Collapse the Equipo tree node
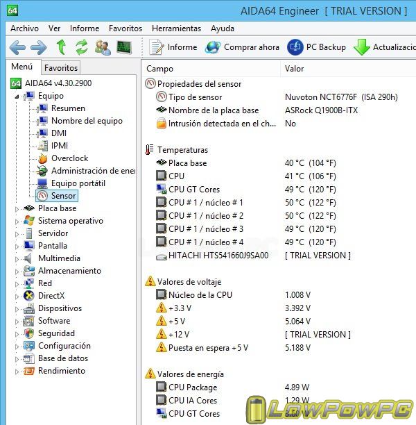 (17, 97)
